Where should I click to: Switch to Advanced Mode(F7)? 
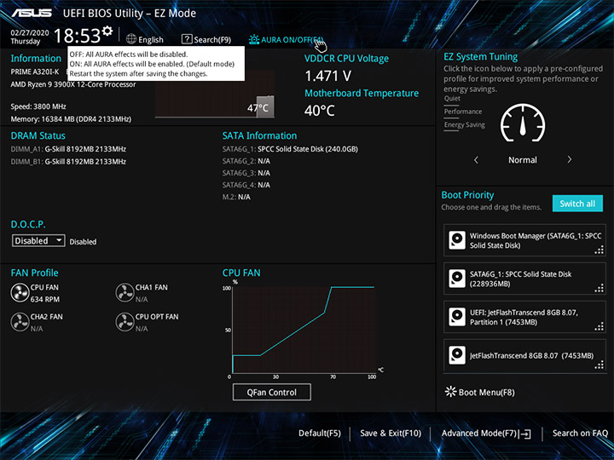point(479,433)
